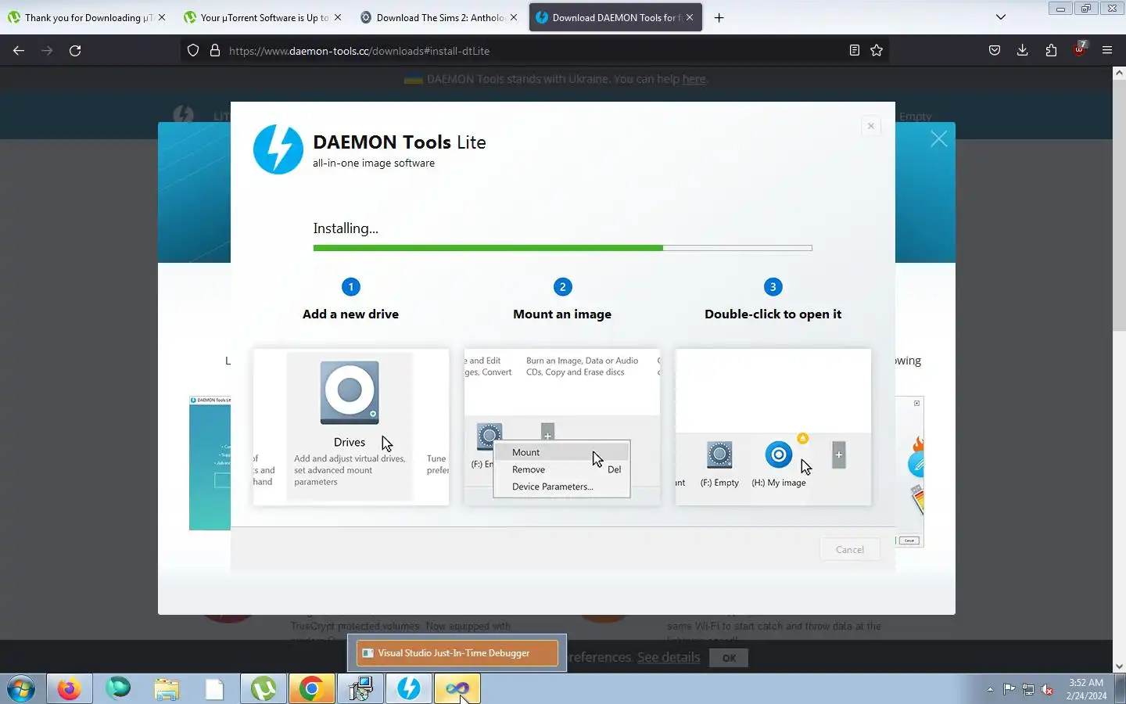
Task: Open Visual Studio infinity taskbar icon
Action: coord(457,689)
